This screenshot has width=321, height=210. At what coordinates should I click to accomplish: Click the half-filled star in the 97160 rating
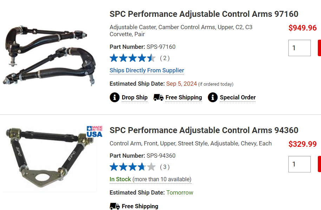click(151, 58)
